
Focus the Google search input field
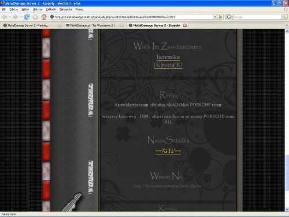(257, 17)
